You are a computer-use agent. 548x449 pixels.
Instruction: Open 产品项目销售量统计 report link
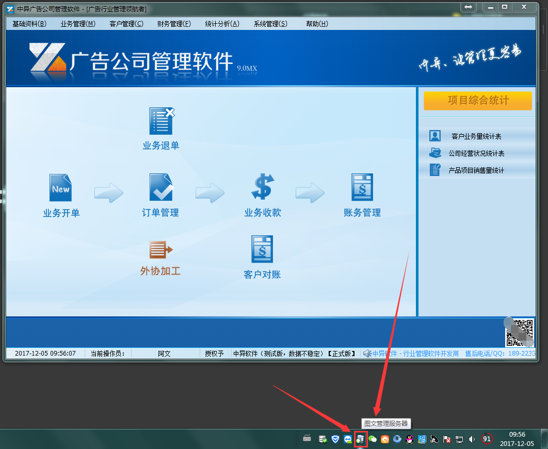point(476,170)
